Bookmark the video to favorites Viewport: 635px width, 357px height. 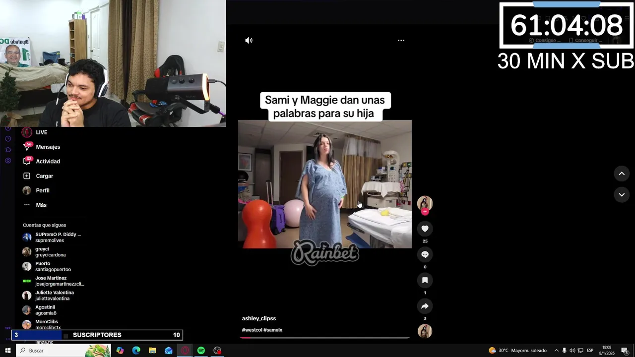tap(425, 280)
